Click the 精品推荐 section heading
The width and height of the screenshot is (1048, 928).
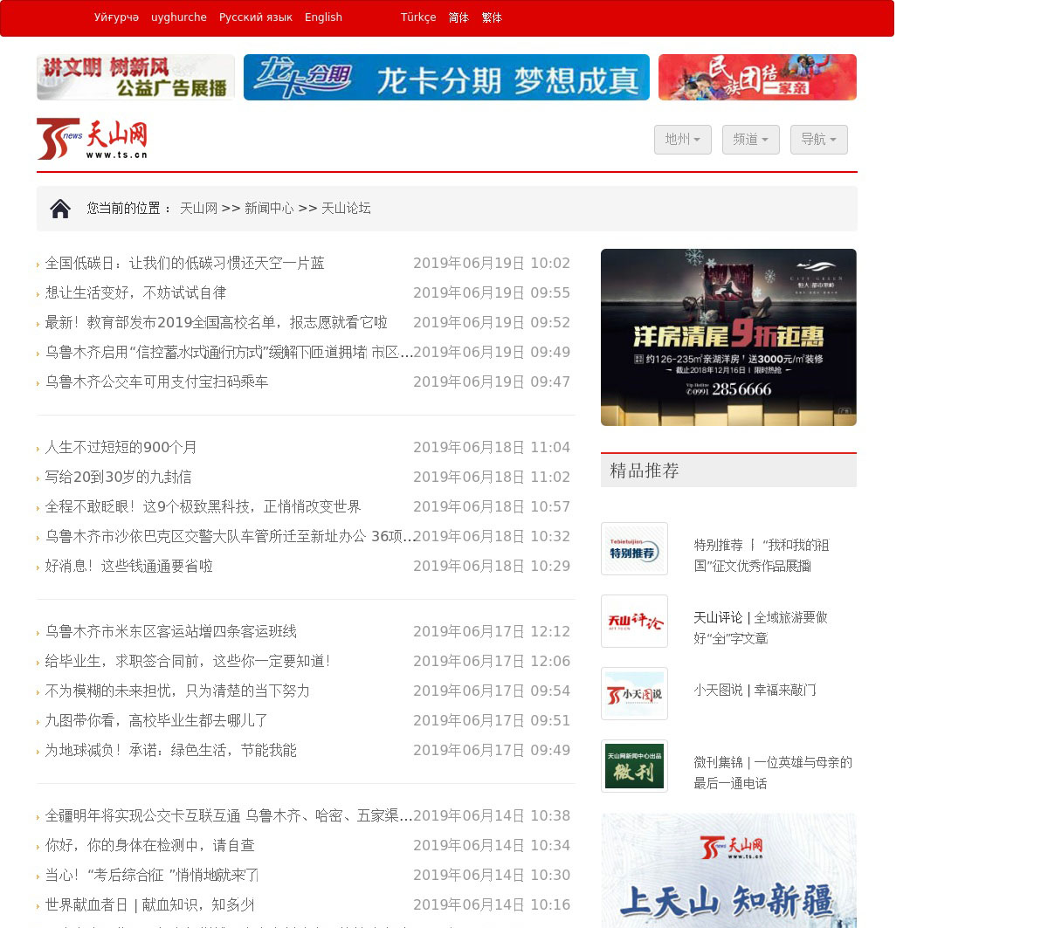[645, 471]
